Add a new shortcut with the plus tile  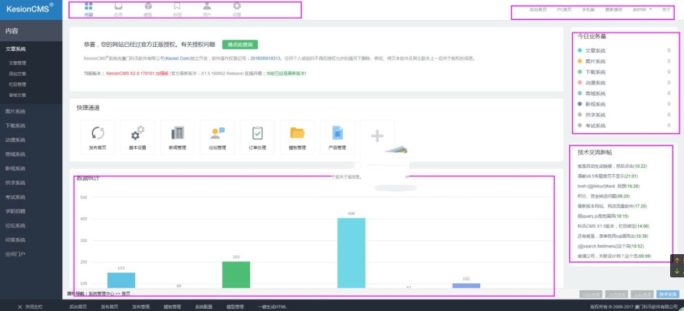click(x=377, y=136)
